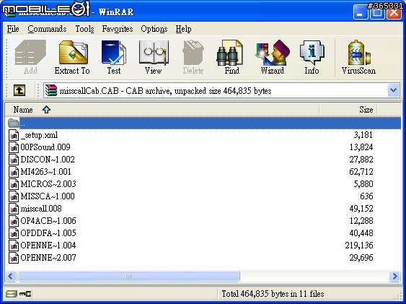The height and width of the screenshot is (304, 406).
Task: Click the 5,880 size value
Action: tap(363, 184)
